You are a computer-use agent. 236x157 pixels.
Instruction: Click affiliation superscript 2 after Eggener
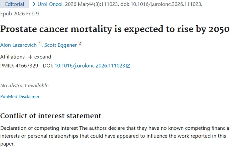[x=80, y=44]
